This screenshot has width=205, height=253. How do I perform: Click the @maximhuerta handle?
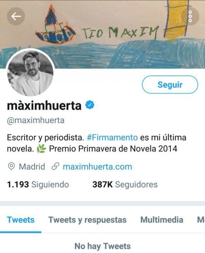coord(36,120)
